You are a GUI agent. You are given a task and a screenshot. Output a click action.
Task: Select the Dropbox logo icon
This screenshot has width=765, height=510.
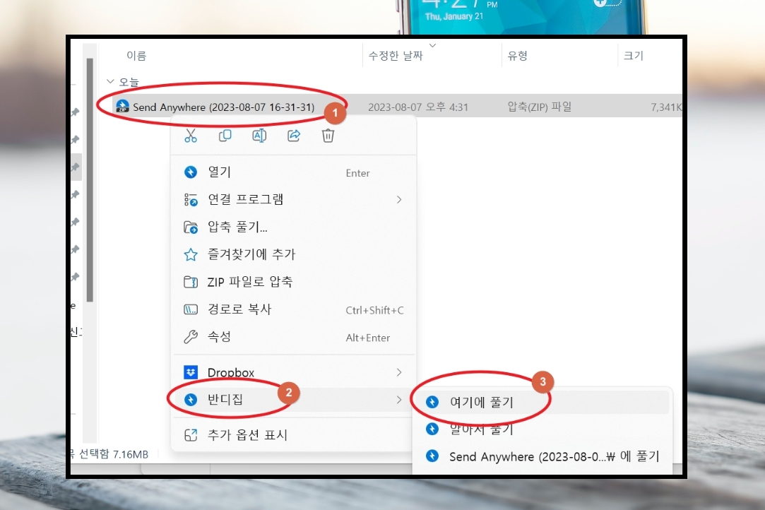pos(191,372)
